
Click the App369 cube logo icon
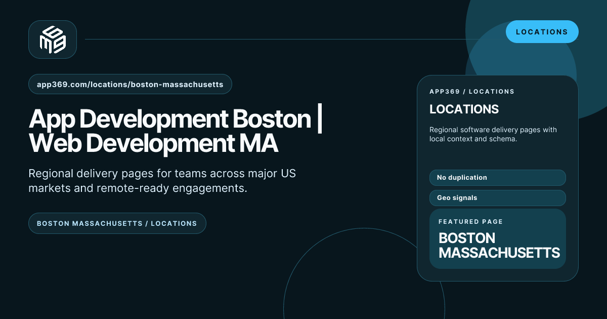point(53,39)
